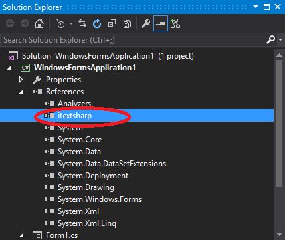The image size is (285, 240).
Task: Open dropdown arrow beside Pending Changes Filter
Action: coord(71,23)
